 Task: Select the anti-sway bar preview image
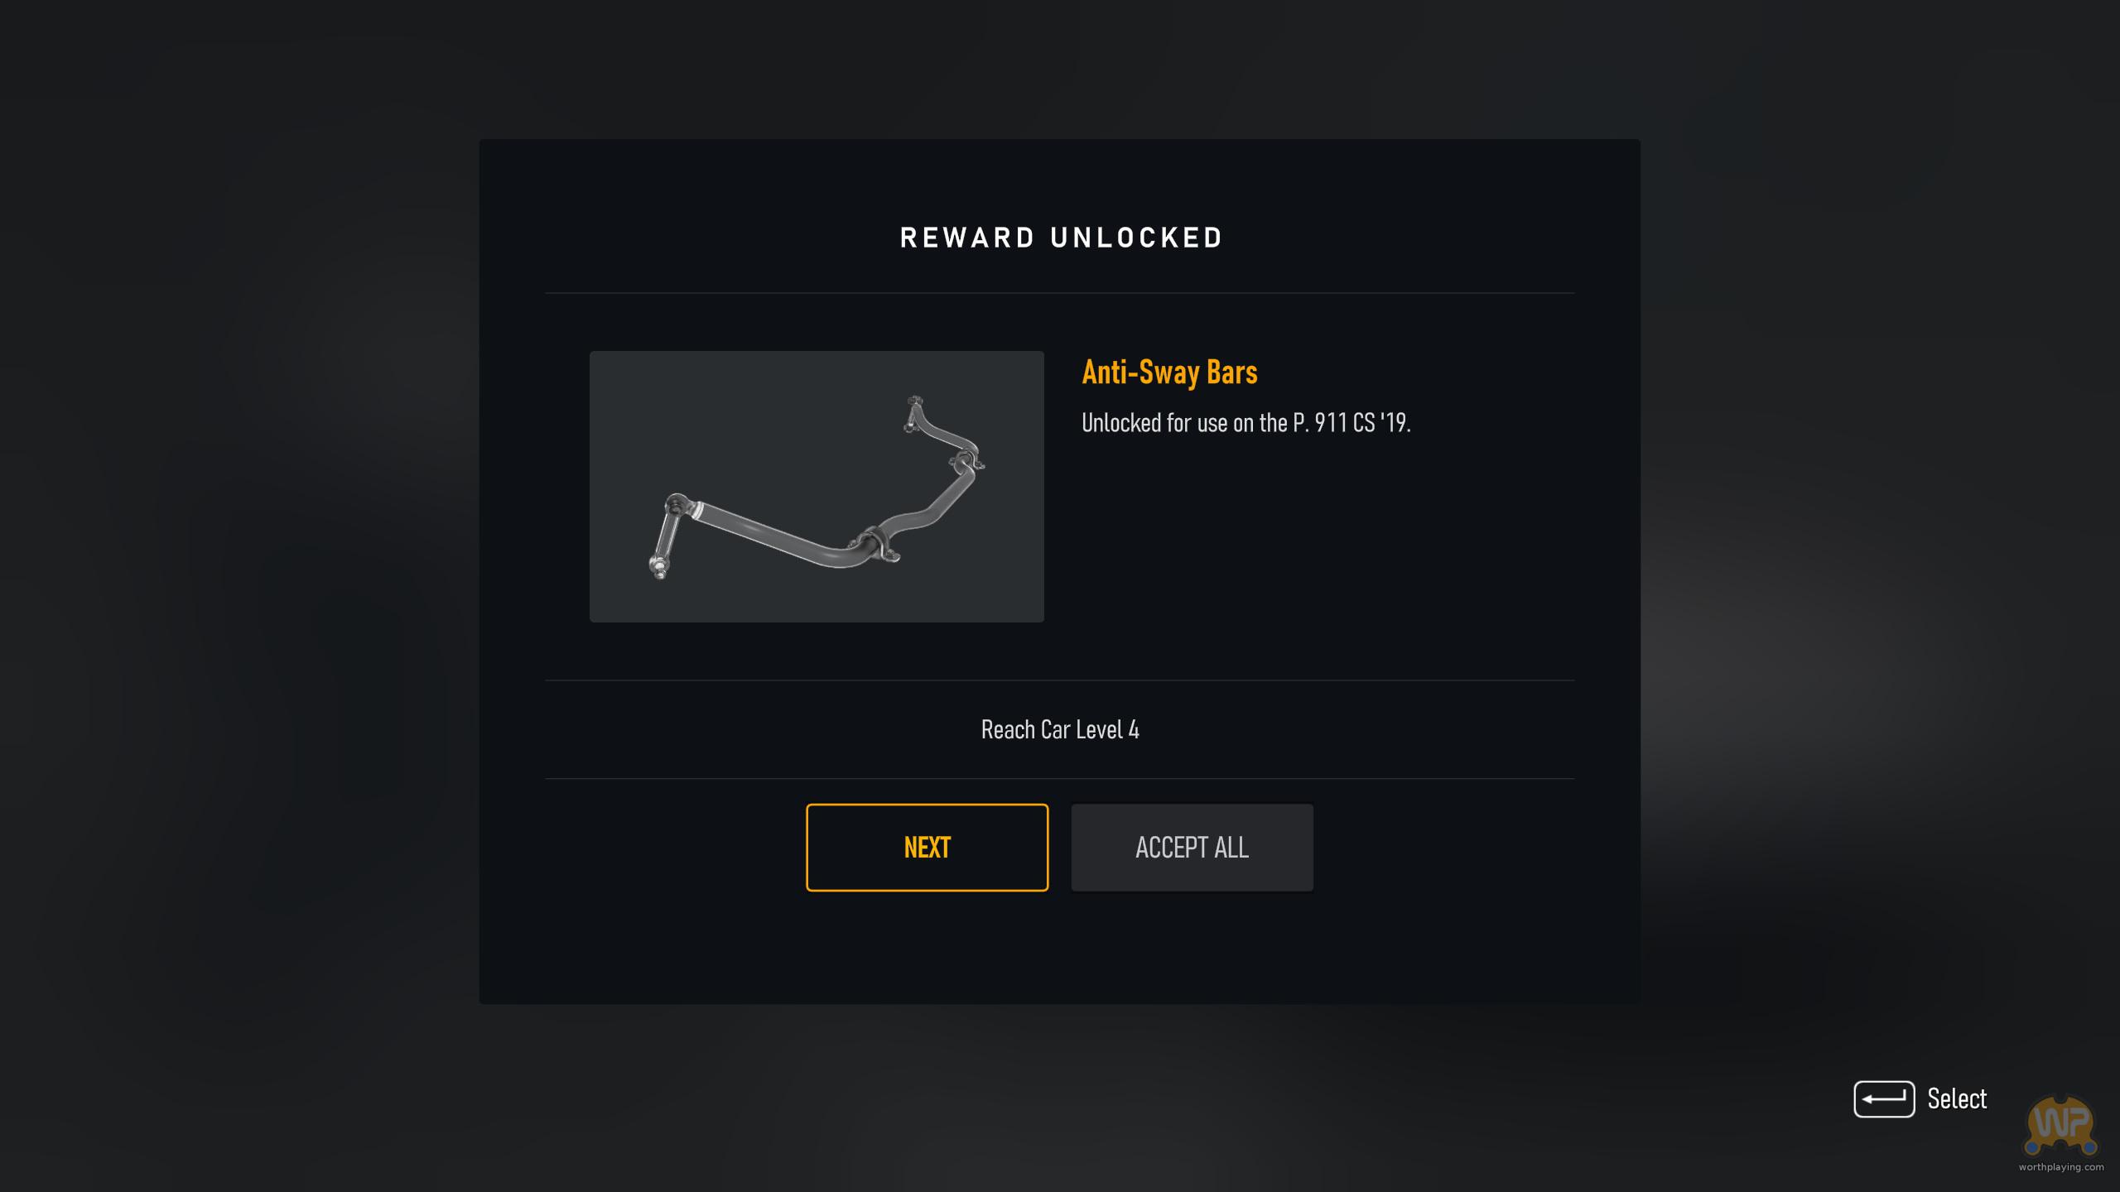(817, 486)
